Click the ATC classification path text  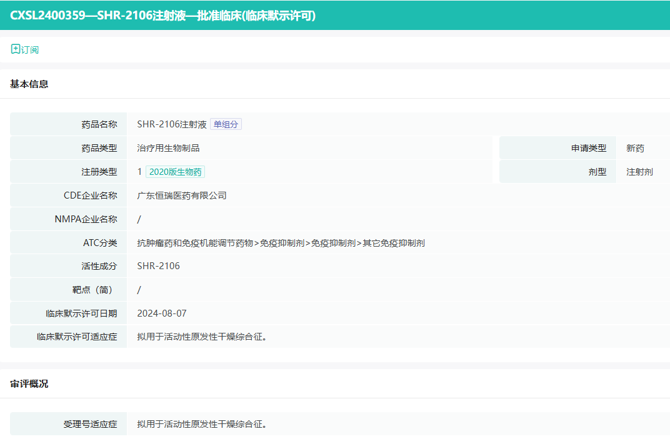[281, 243]
